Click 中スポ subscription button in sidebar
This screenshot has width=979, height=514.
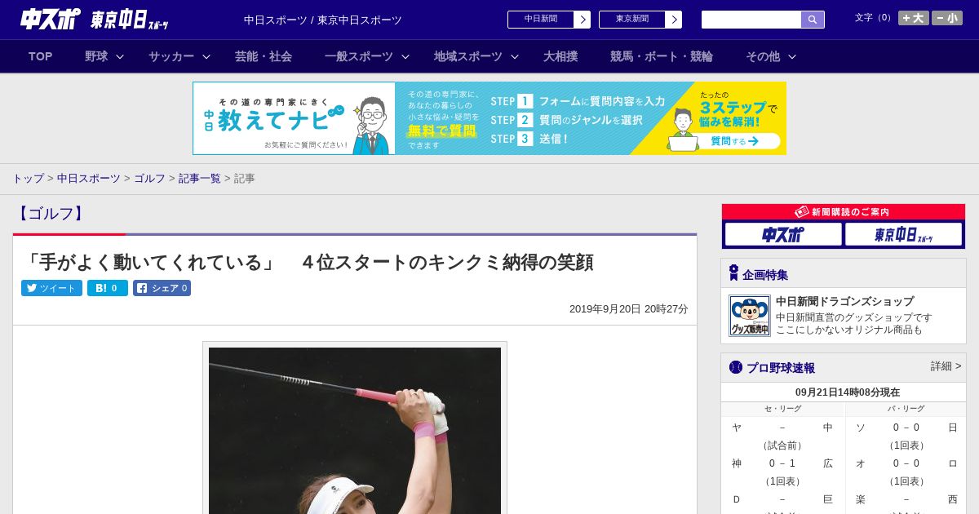783,235
